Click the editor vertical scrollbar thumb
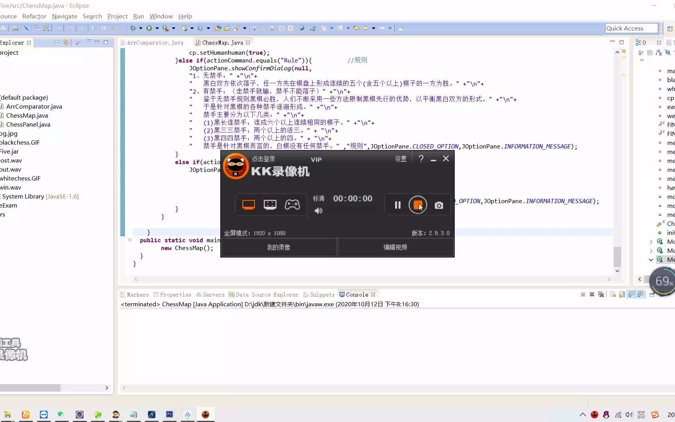The height and width of the screenshot is (422, 675). (x=617, y=256)
